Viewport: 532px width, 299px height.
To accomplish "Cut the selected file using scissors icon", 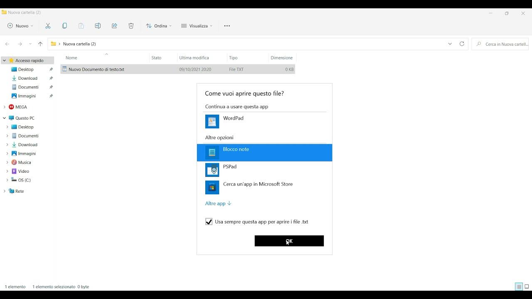I will (48, 26).
